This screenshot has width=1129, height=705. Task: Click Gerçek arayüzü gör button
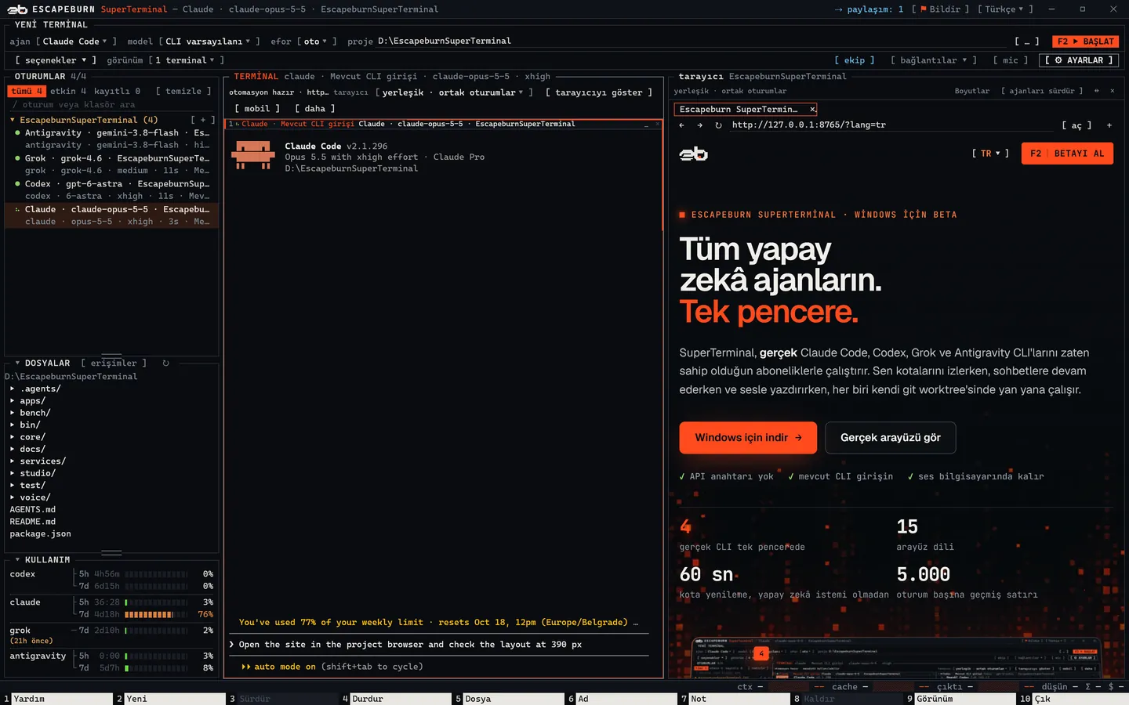pos(891,438)
